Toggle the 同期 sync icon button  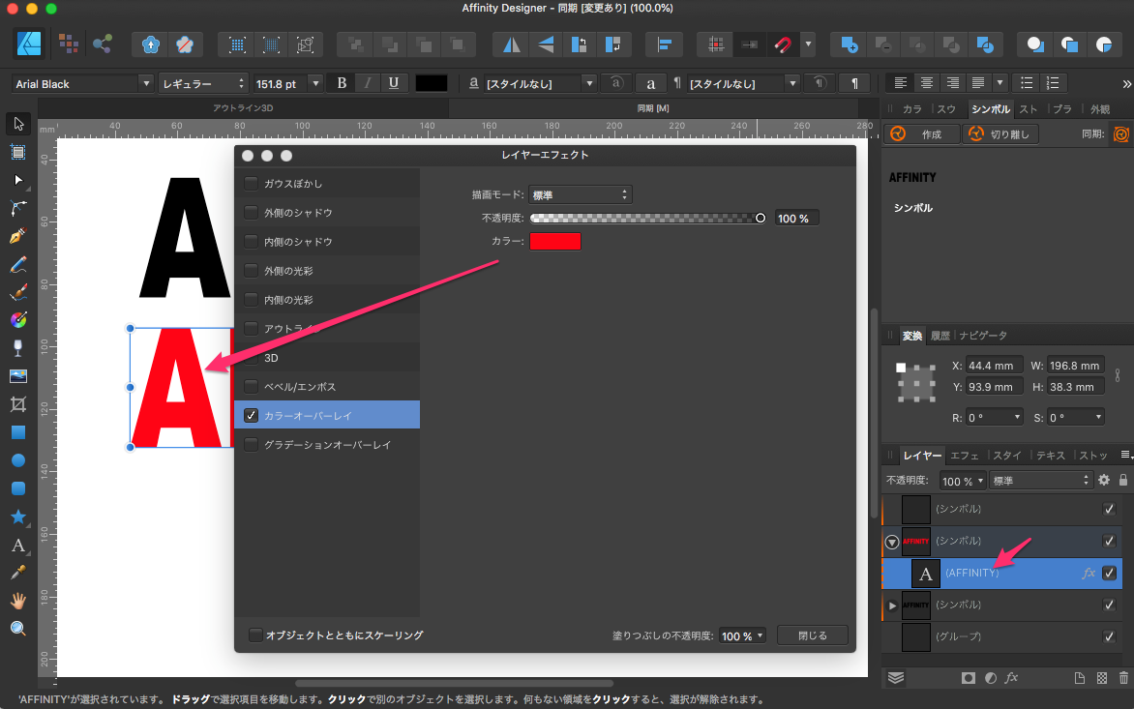[1121, 133]
